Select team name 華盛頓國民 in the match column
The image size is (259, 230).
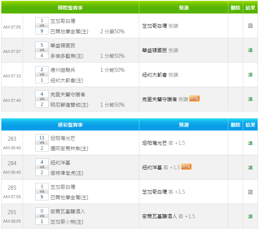(x=63, y=46)
